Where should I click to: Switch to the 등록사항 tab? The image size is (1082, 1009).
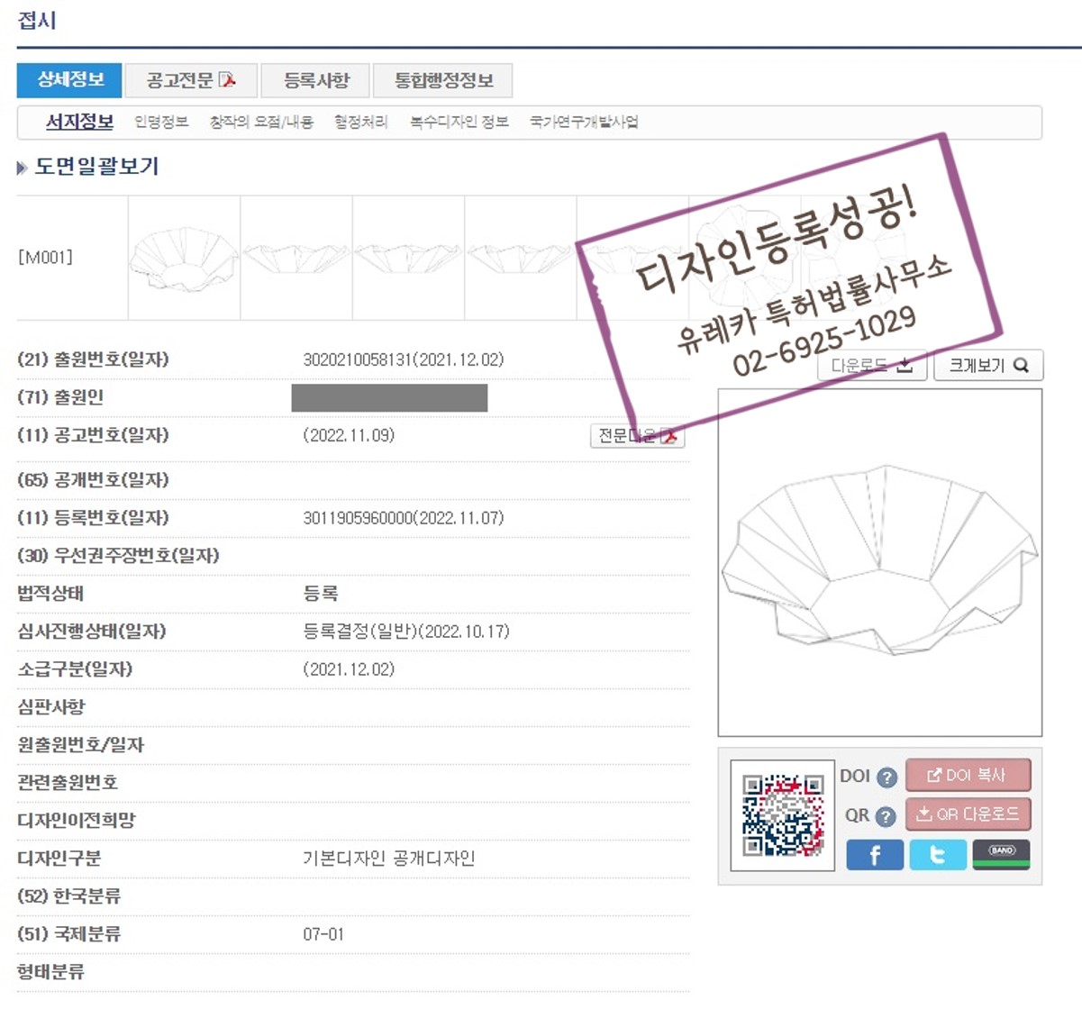tap(315, 80)
